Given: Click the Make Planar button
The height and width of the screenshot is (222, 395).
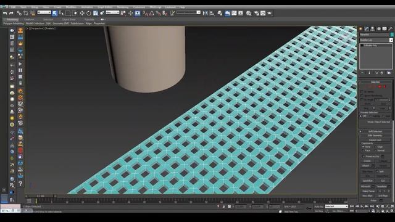Looking at the screenshot, I should click(368, 191).
